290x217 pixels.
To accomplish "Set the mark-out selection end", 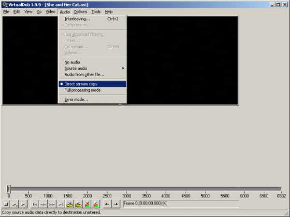I will pyautogui.click(x=116, y=204).
